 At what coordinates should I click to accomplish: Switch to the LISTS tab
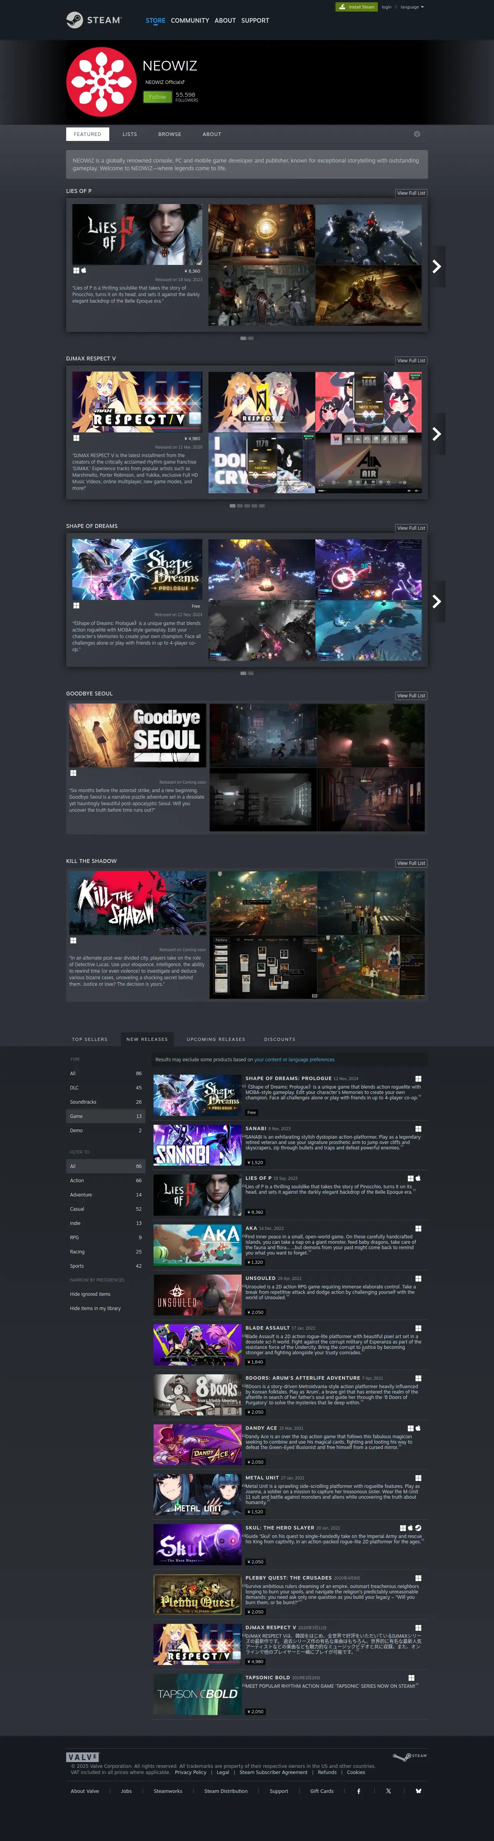pyautogui.click(x=130, y=134)
